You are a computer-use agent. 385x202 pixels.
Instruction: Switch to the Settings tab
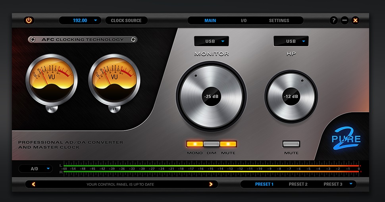279,20
